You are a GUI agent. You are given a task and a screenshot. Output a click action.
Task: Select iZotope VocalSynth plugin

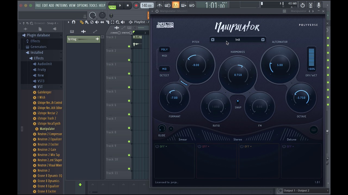click(49, 123)
